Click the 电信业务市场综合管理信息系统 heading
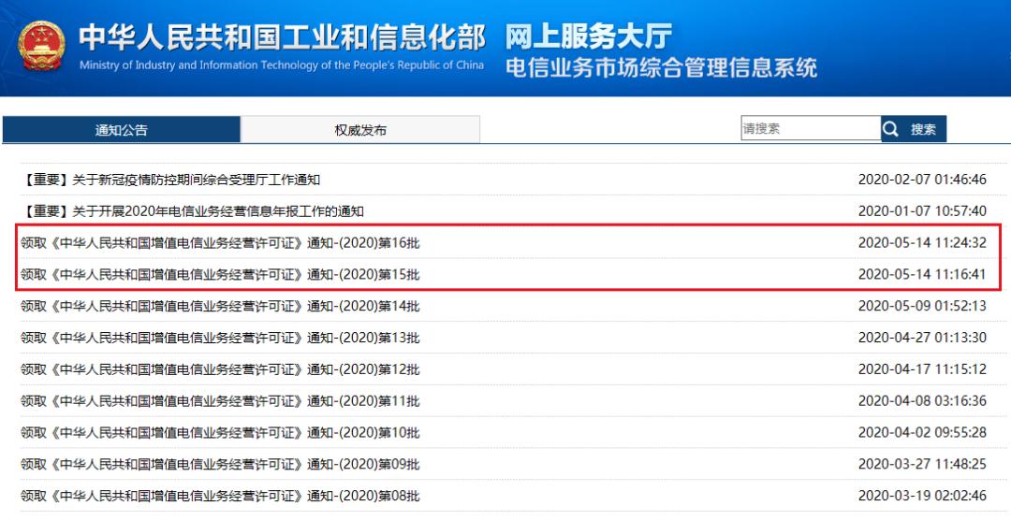 662,67
